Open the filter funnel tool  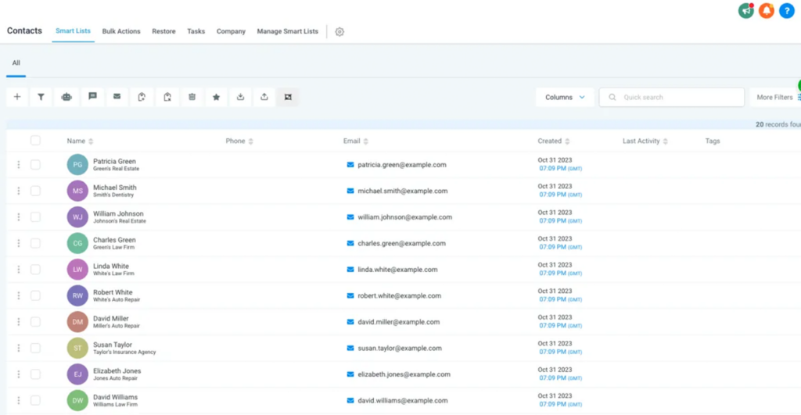(41, 97)
